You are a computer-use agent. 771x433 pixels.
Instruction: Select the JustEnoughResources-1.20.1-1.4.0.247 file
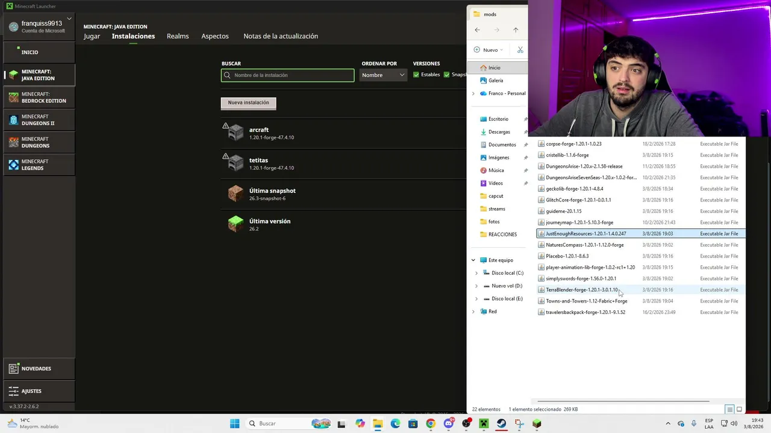(x=641, y=233)
